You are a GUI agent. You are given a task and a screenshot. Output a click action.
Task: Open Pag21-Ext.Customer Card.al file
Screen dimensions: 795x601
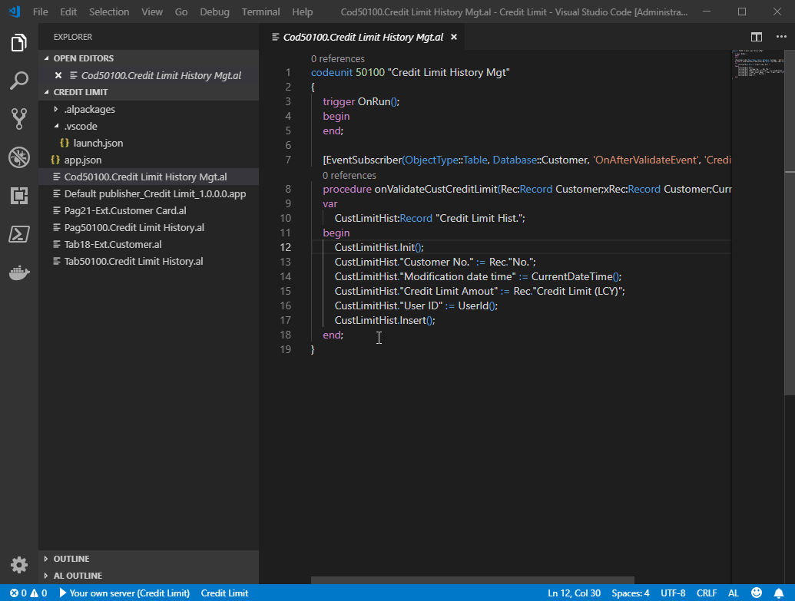(125, 210)
